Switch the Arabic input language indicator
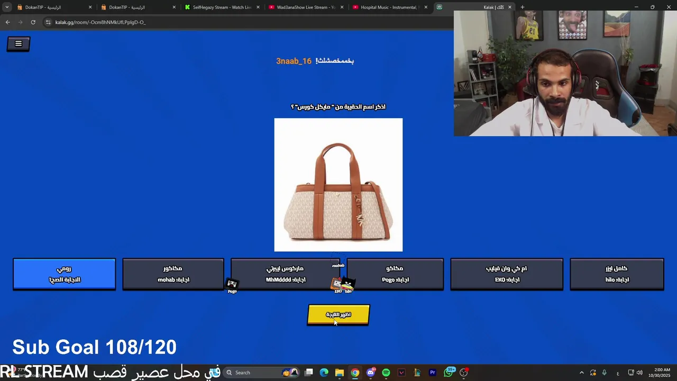Image resolution: width=677 pixels, height=381 pixels. tap(618, 373)
